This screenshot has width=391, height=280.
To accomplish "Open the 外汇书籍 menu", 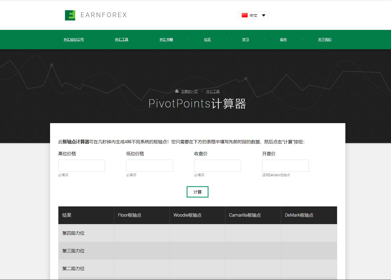I will click(x=166, y=40).
